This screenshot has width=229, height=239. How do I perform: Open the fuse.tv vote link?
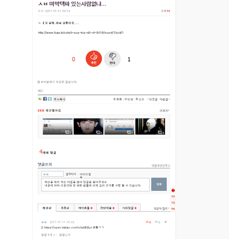(81, 33)
